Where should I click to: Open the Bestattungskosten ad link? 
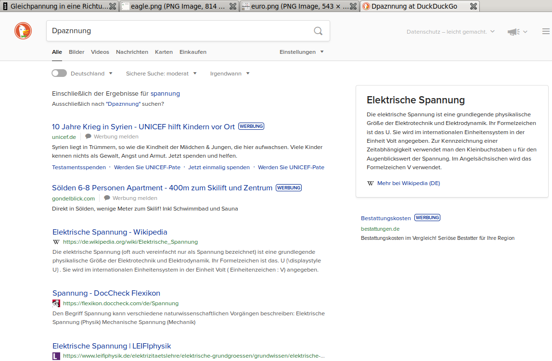(x=386, y=218)
